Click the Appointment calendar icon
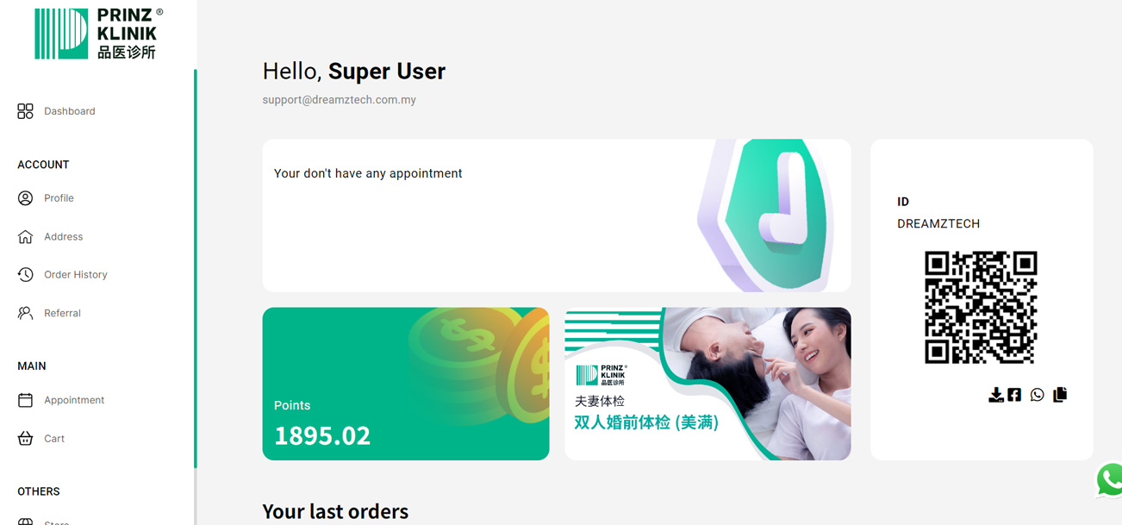 coord(25,400)
